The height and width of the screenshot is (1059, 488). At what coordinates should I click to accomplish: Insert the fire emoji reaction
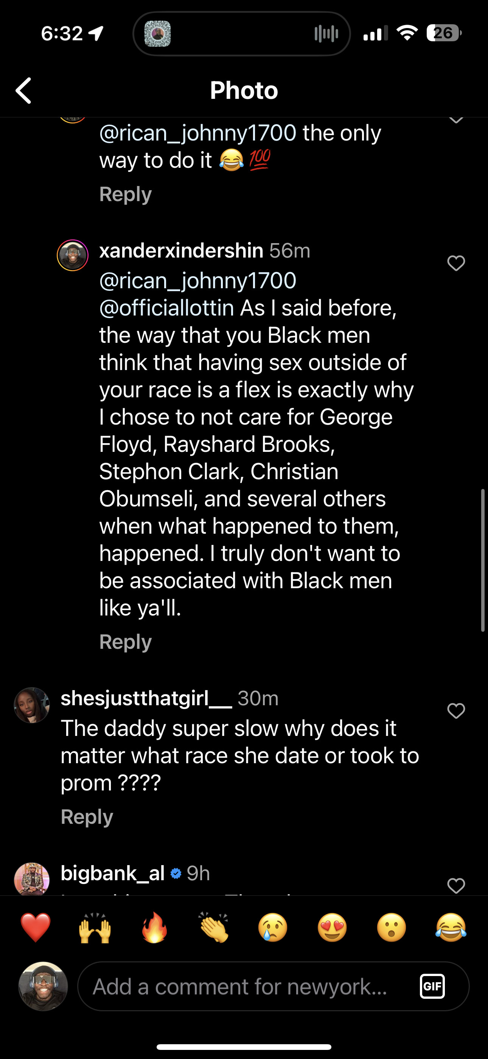tap(154, 928)
